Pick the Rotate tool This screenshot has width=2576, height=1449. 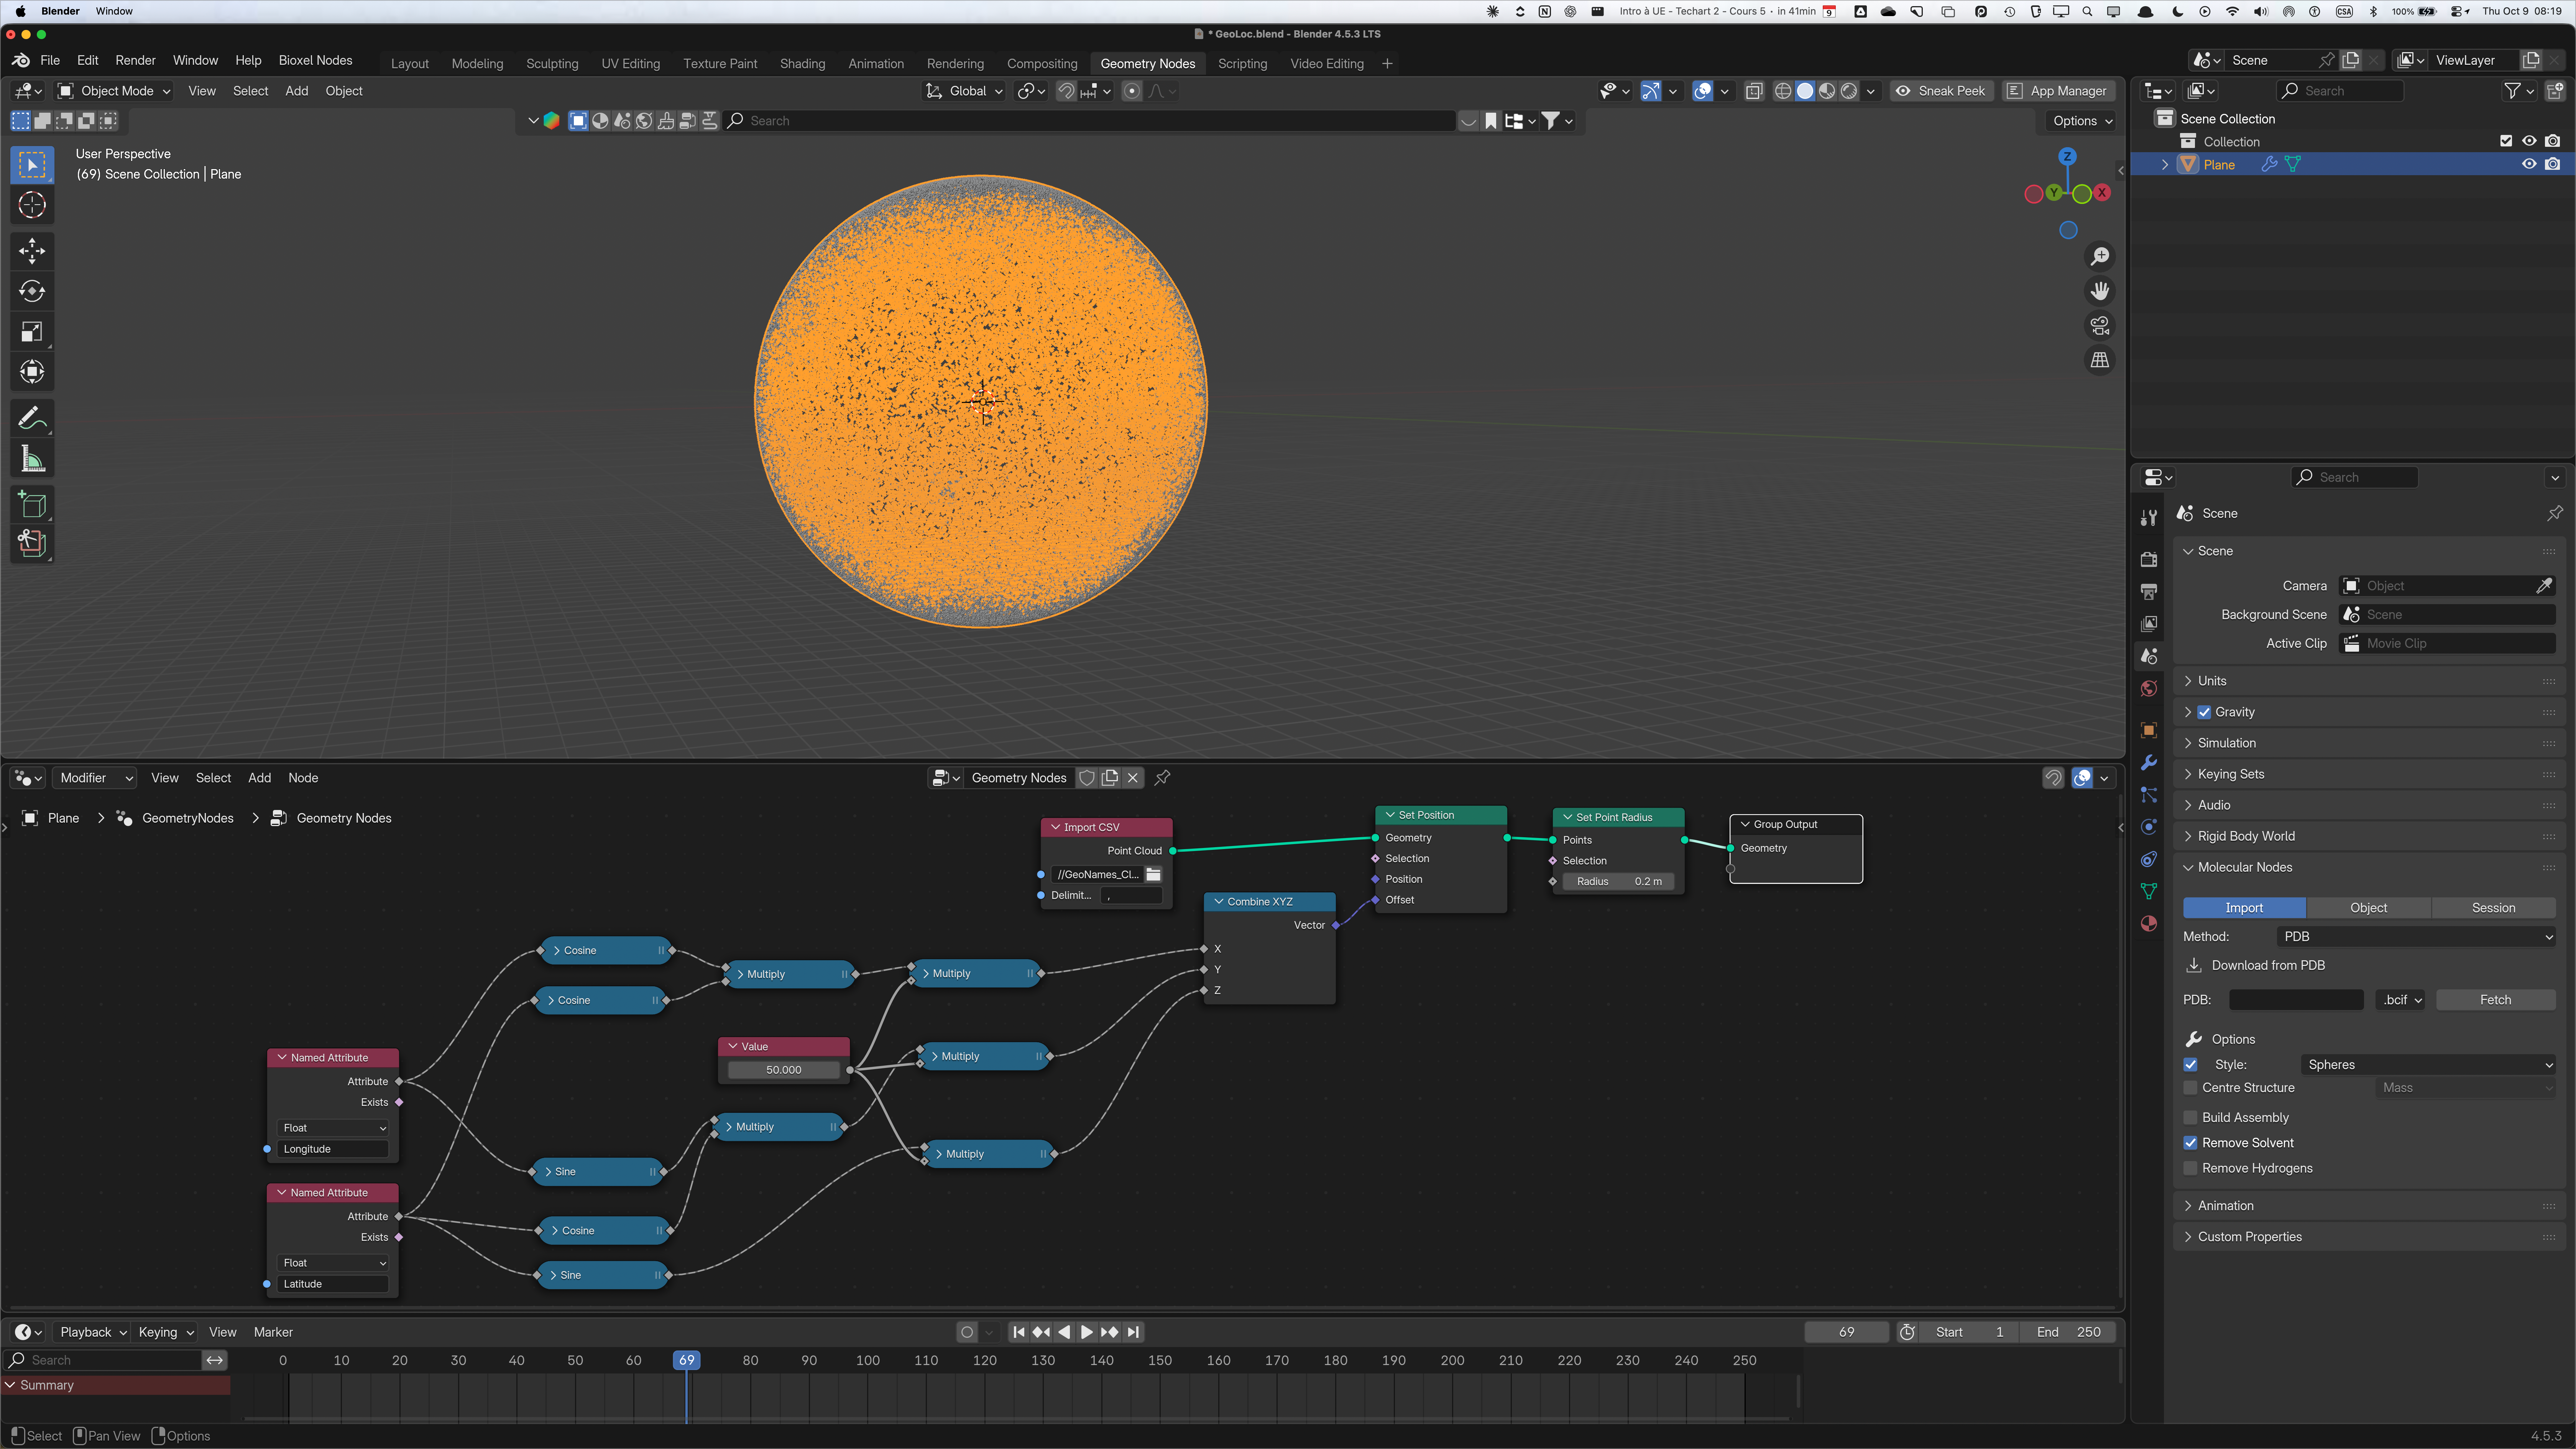(x=32, y=291)
